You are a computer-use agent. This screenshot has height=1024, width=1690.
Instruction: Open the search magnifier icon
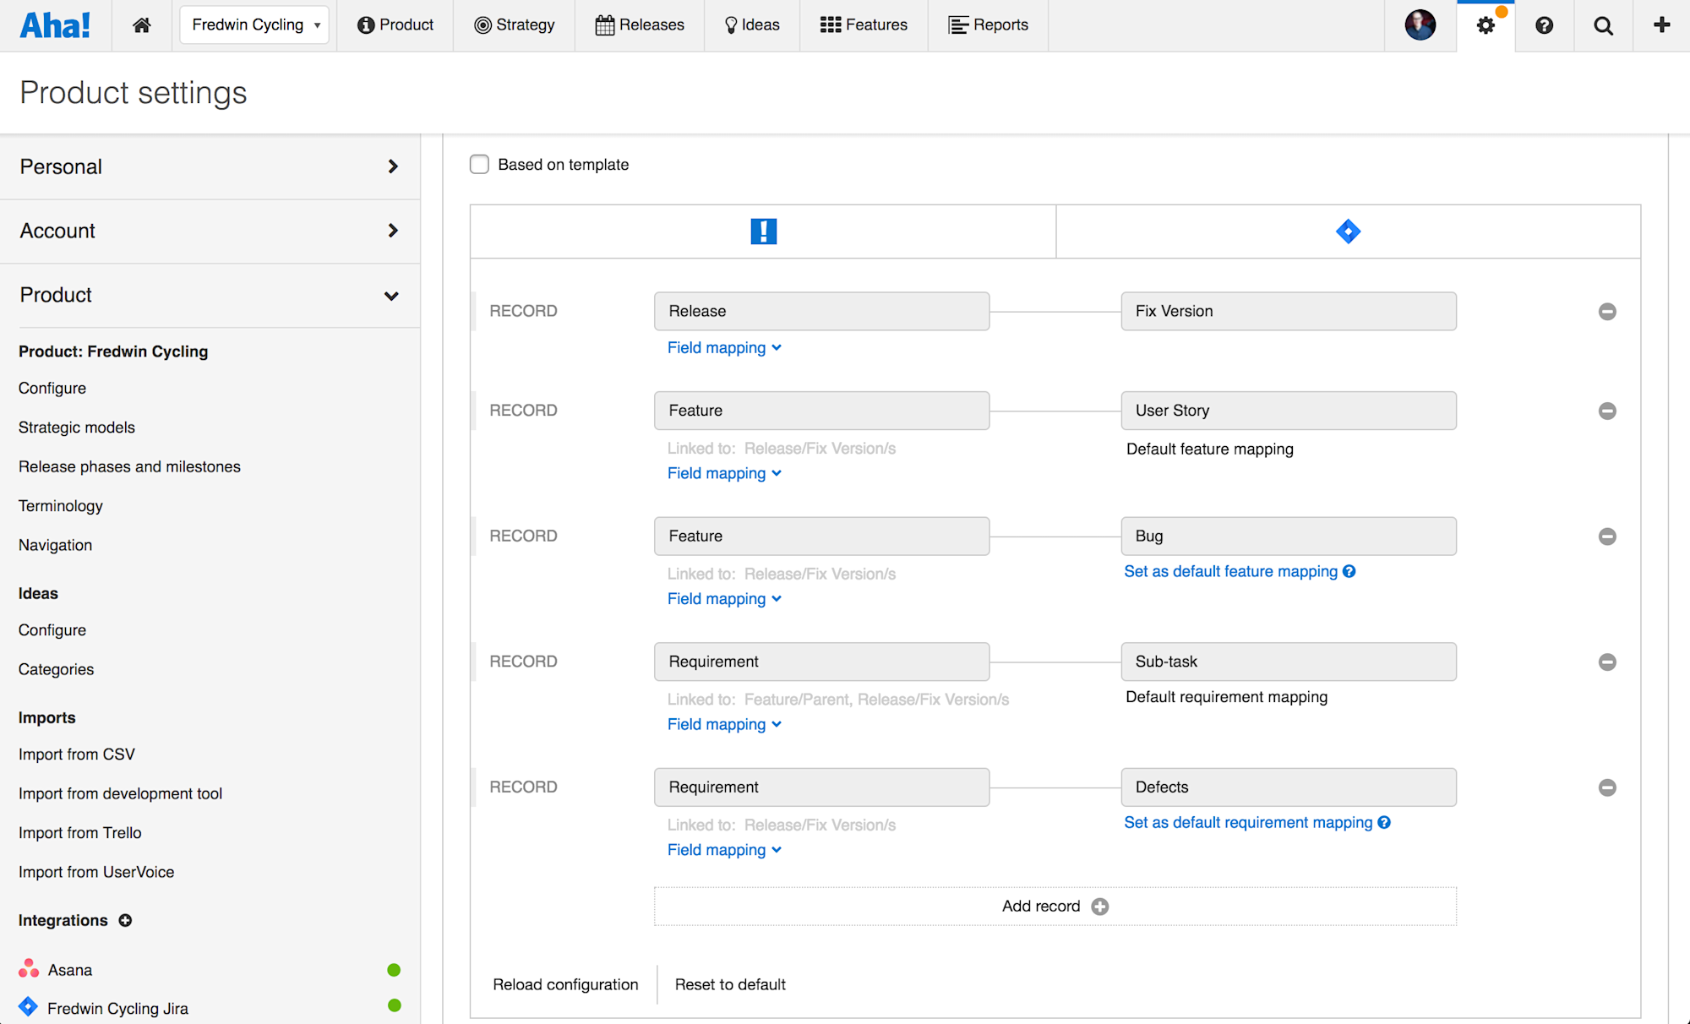(x=1603, y=25)
